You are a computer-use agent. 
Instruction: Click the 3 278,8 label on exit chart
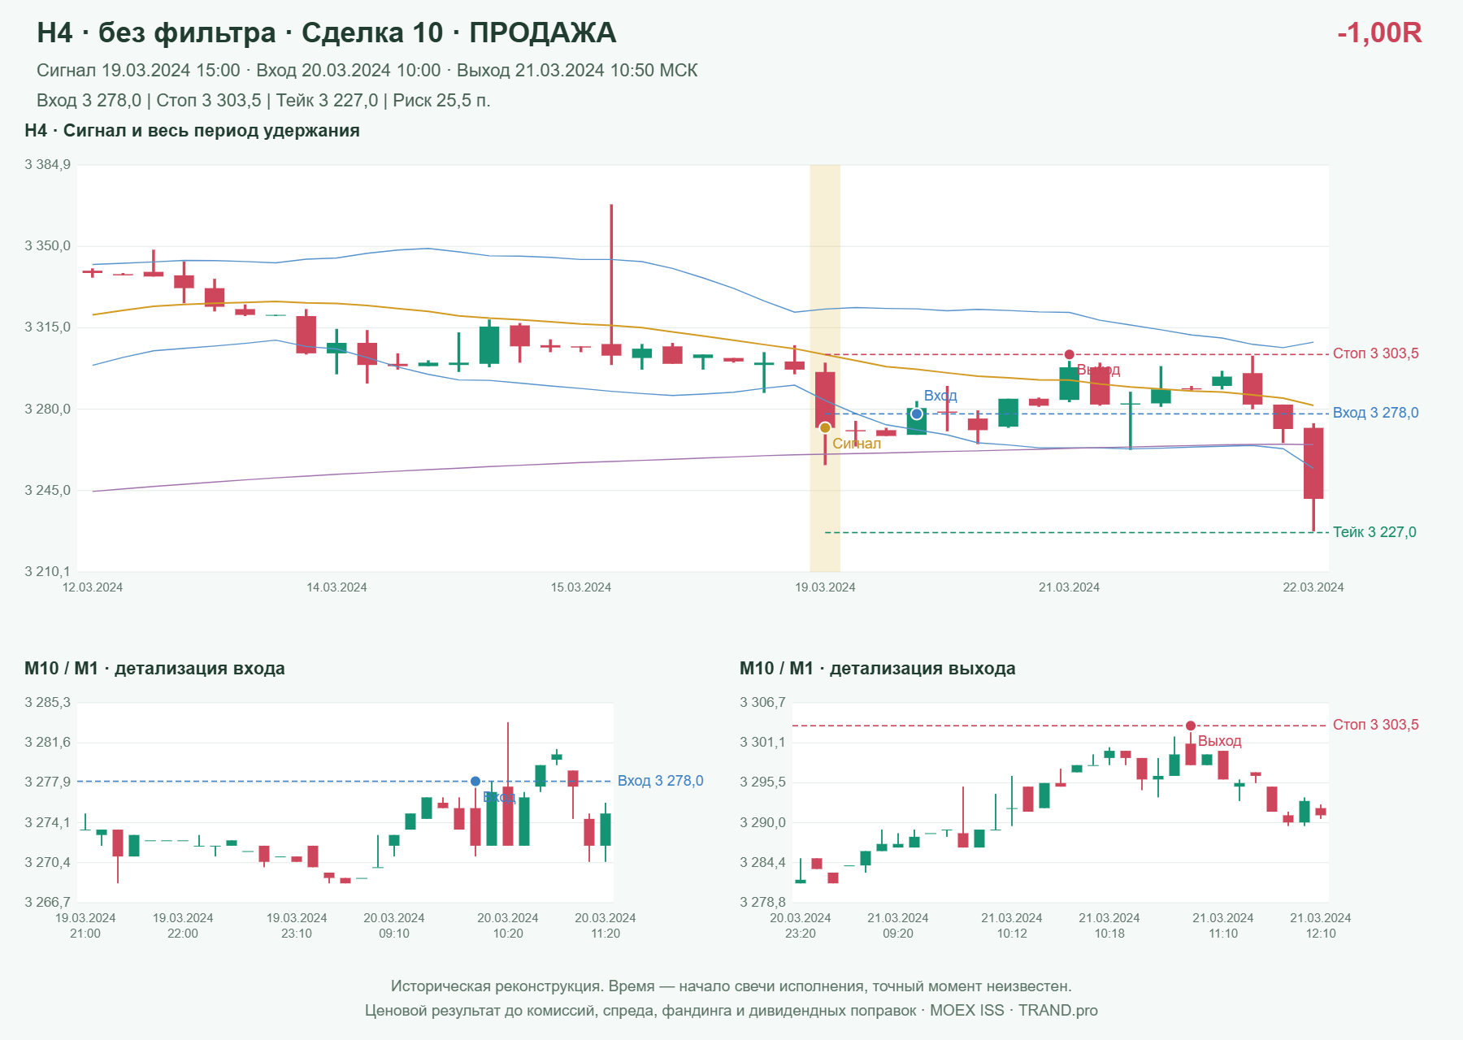762,902
